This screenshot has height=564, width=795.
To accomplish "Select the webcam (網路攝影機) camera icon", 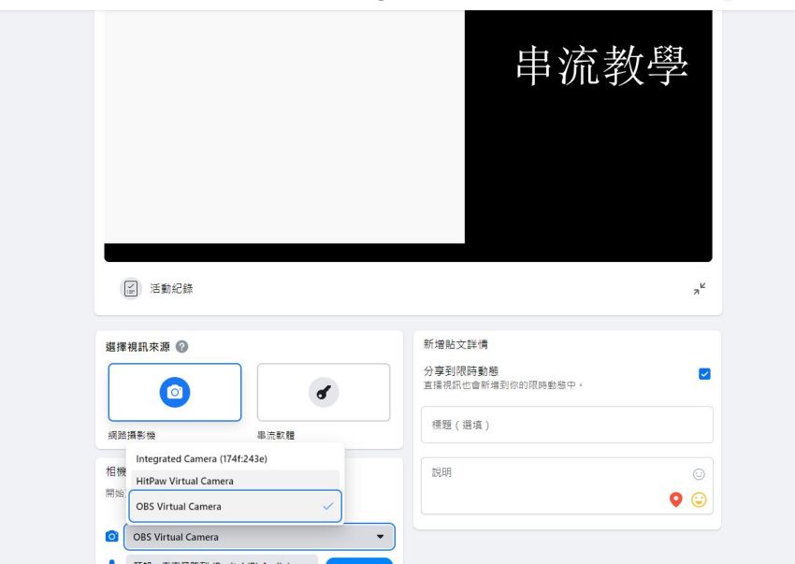I will 175,392.
